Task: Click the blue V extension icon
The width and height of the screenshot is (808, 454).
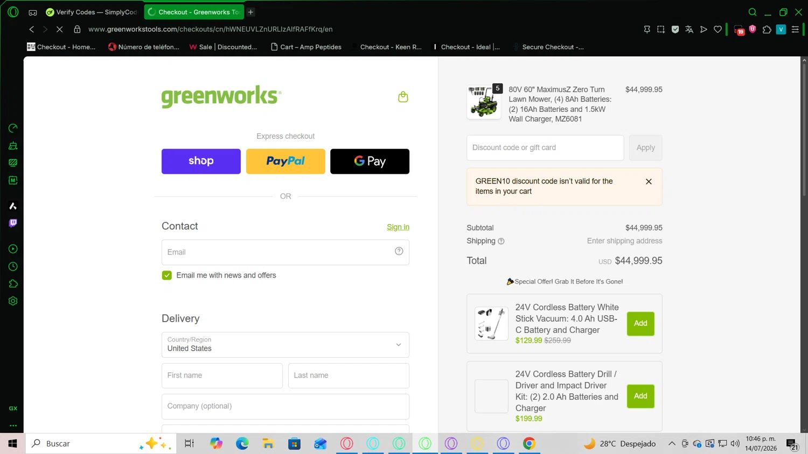Action: (781, 30)
